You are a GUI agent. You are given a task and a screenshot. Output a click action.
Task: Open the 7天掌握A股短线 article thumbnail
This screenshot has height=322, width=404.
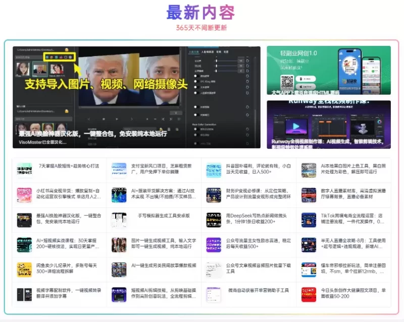tap(24, 170)
